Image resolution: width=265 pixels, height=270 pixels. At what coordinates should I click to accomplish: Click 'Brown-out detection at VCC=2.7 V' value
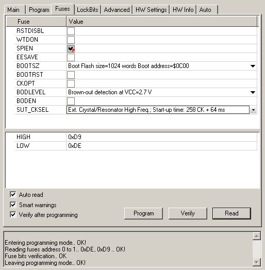pos(110,92)
